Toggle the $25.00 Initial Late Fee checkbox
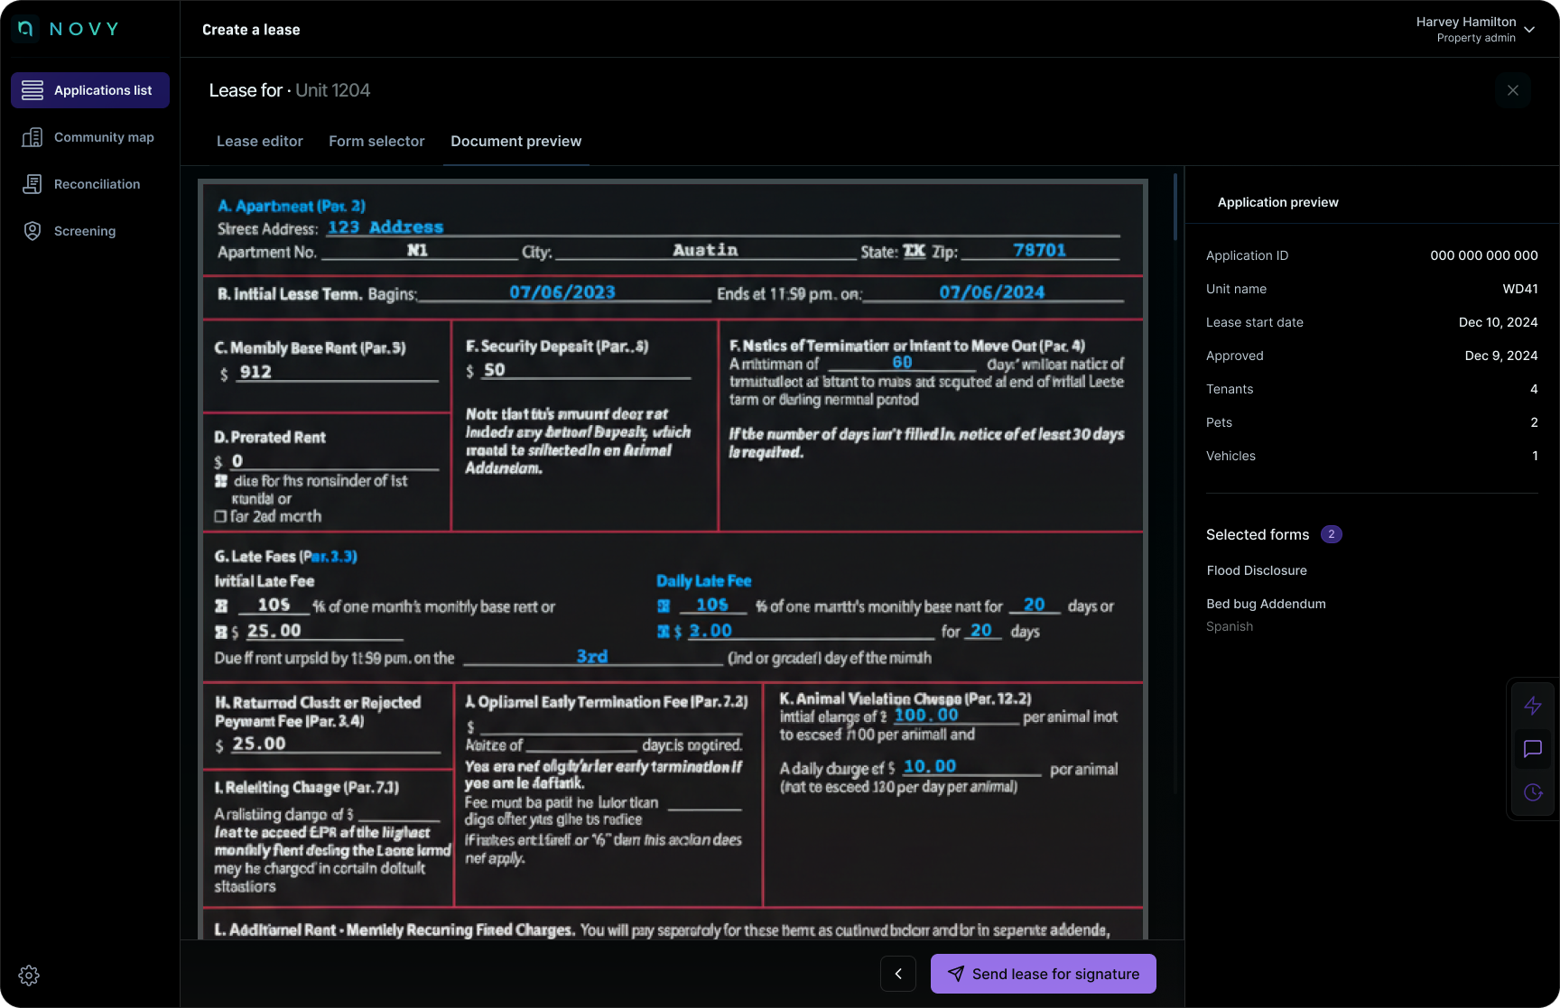 tap(222, 631)
